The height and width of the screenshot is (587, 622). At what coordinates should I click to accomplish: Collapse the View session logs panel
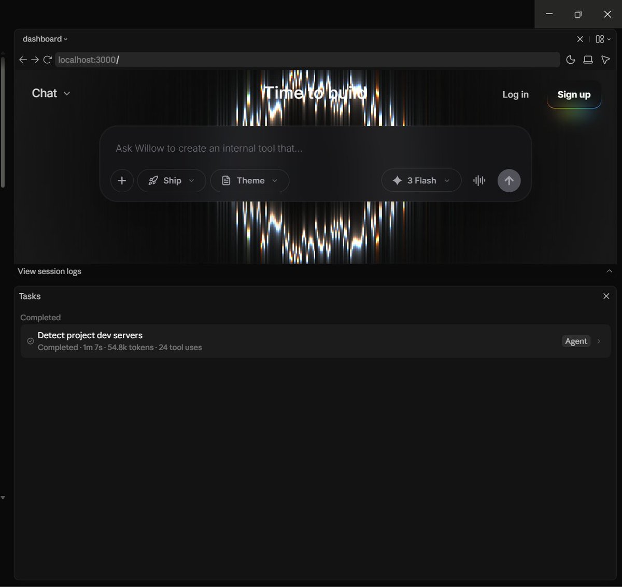point(610,270)
